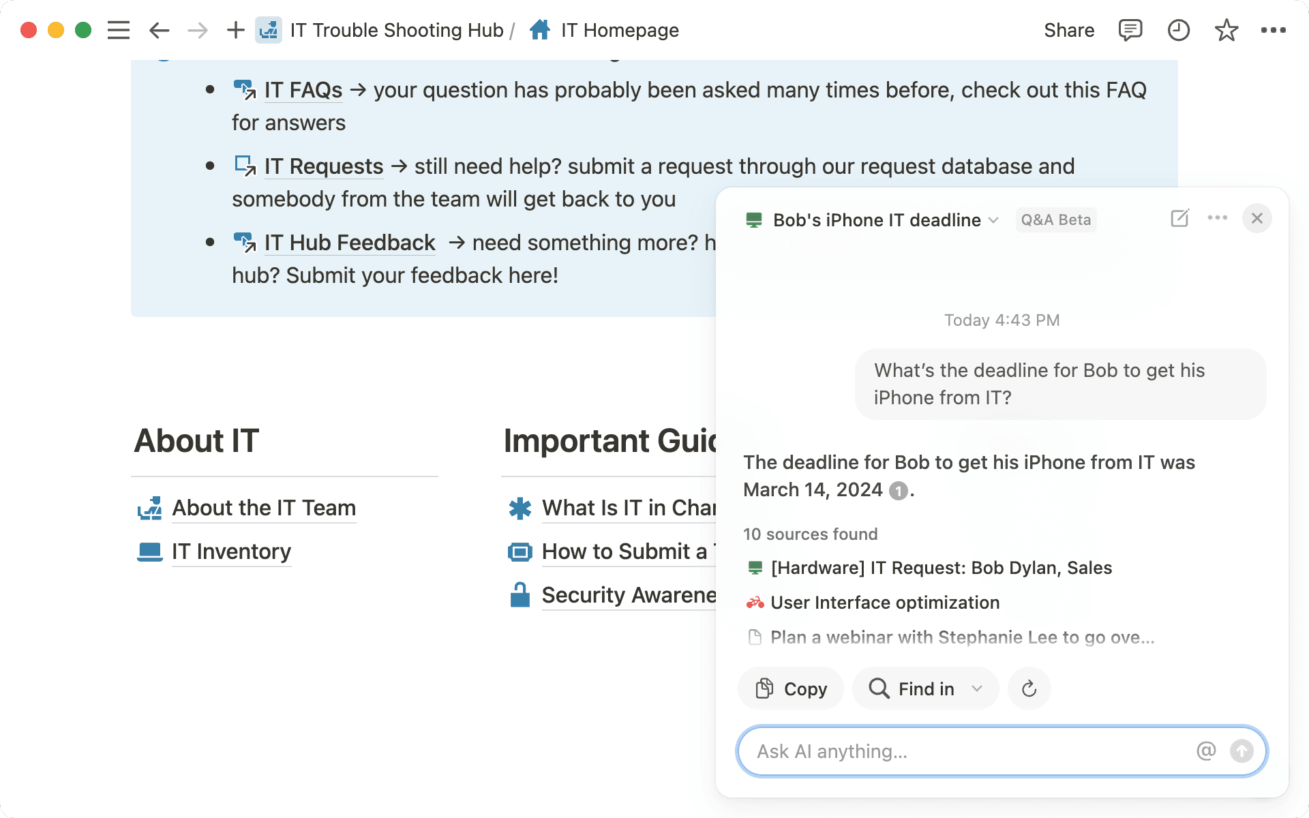Screen dimensions: 1309x818
Task: Mention a page using the @ icon
Action: (1205, 751)
